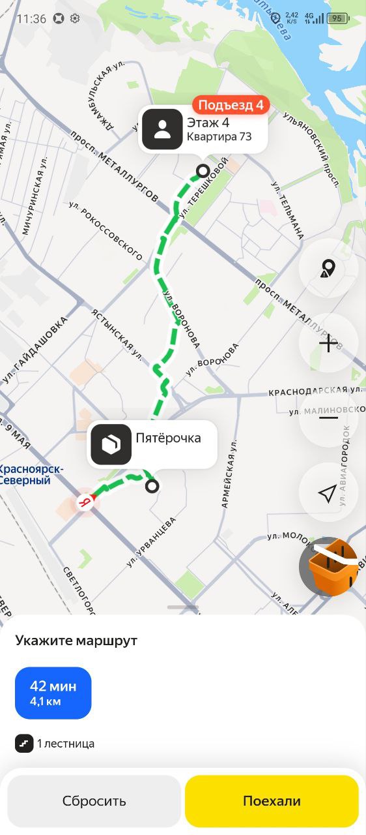
Task: Zoom in with the plus button
Action: (x=328, y=342)
